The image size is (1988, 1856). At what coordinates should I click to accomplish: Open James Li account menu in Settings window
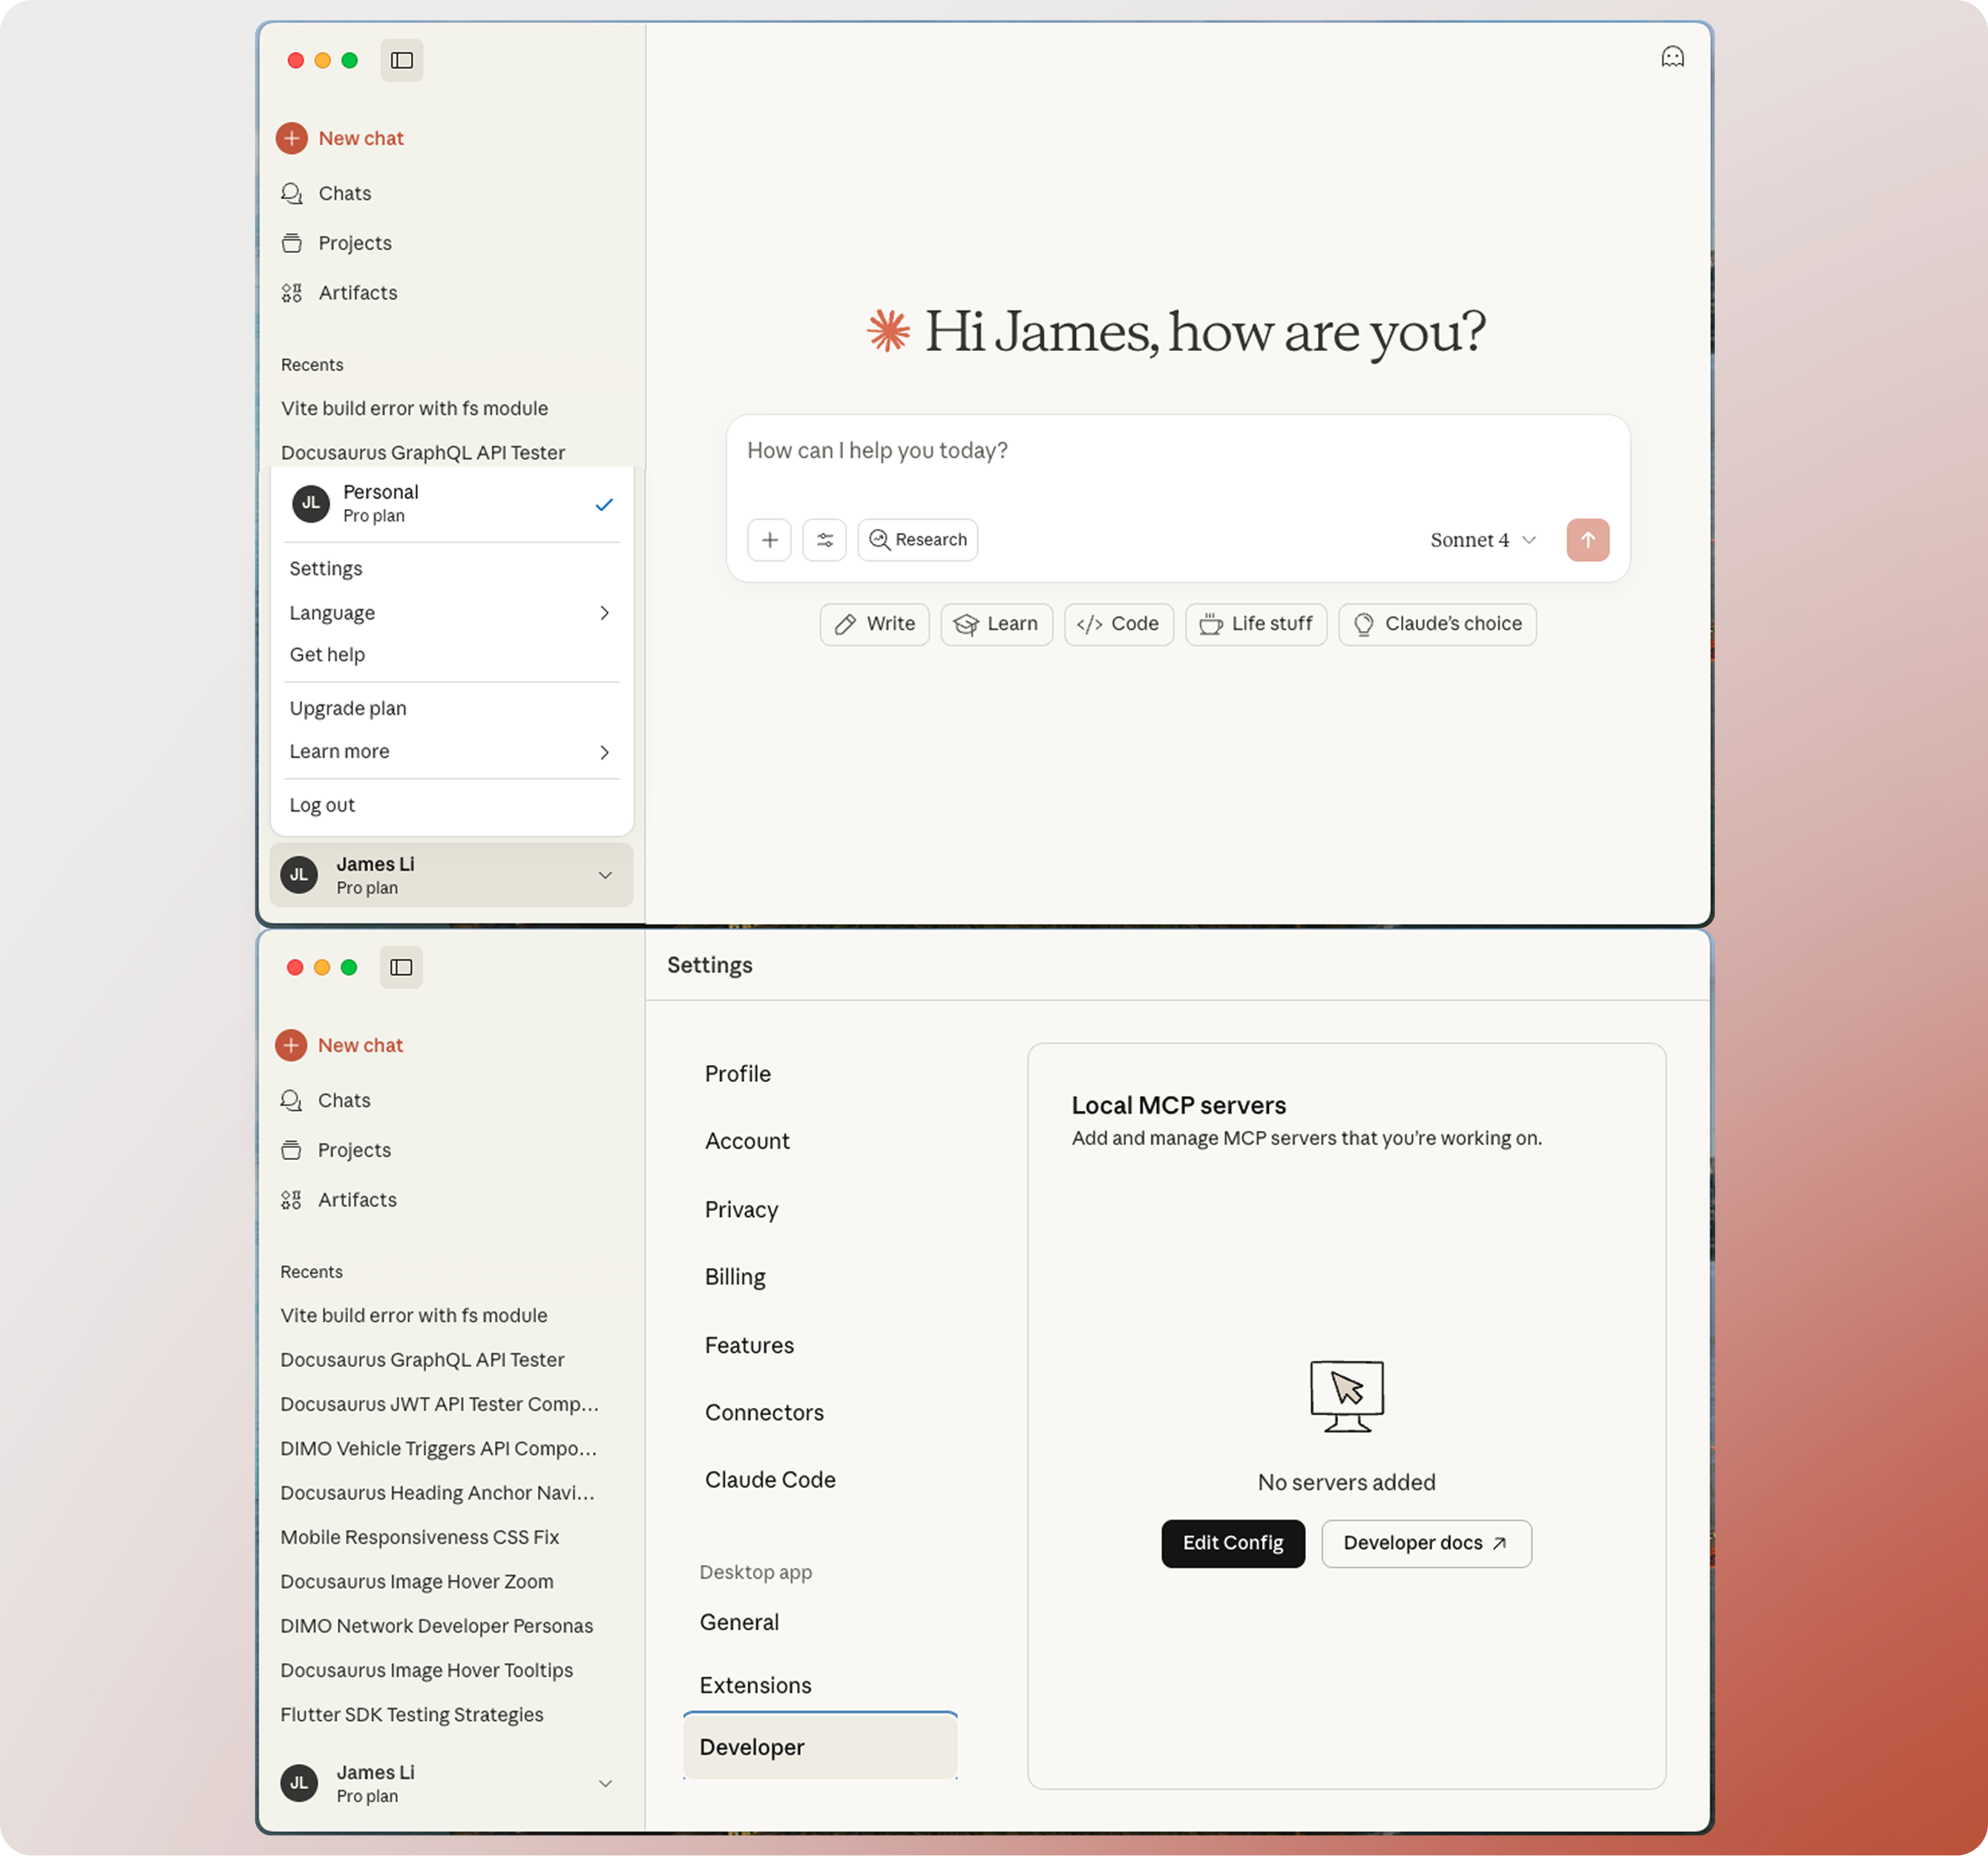tap(451, 1783)
